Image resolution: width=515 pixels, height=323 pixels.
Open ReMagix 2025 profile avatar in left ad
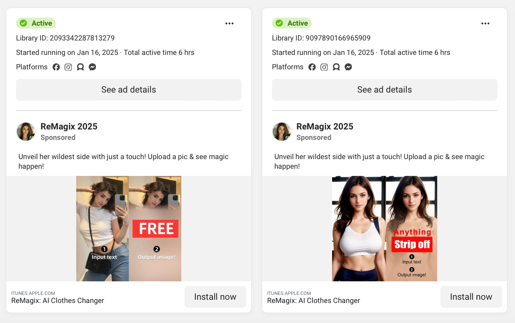coord(26,132)
